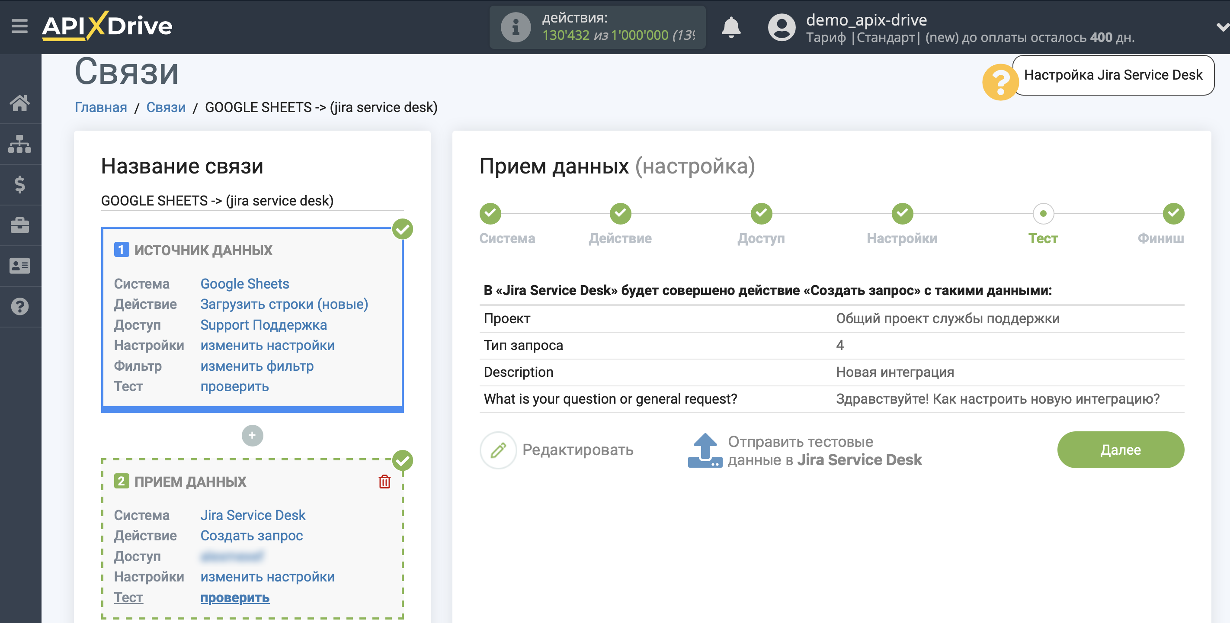Viewport: 1230px width, 623px height.
Task: Click the Редактировать label
Action: pyautogui.click(x=578, y=450)
